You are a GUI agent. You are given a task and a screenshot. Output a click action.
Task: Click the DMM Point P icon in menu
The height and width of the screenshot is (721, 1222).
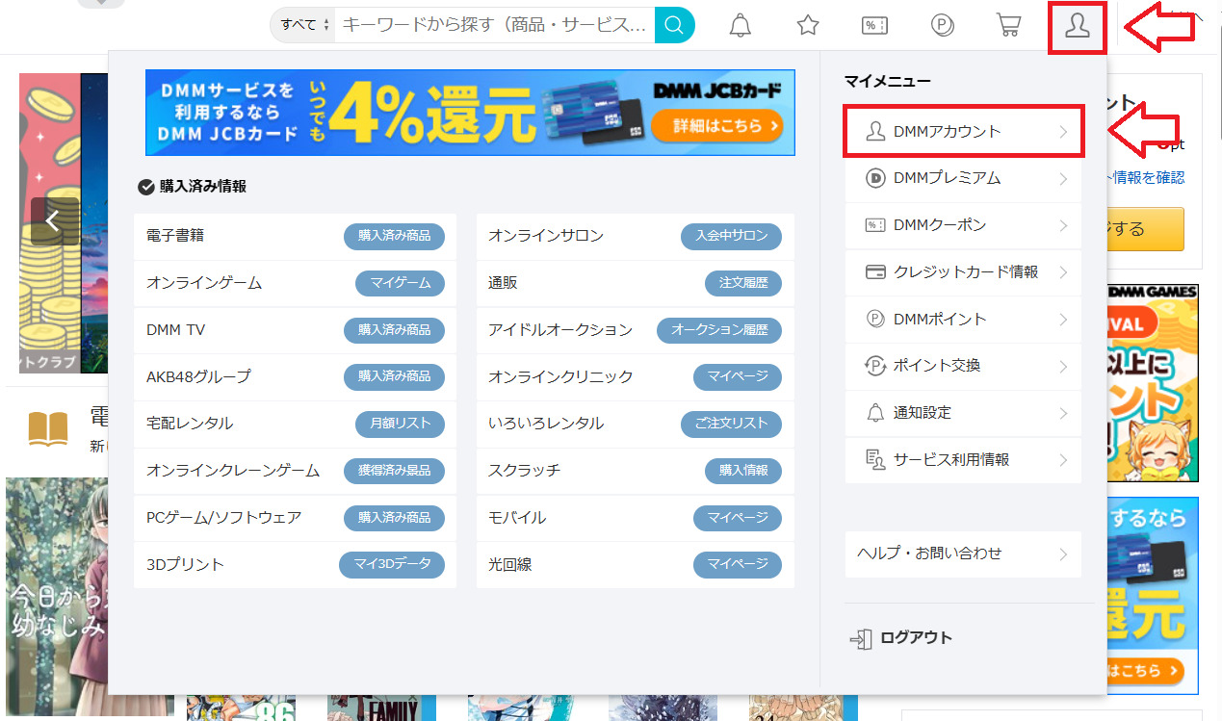(875, 319)
